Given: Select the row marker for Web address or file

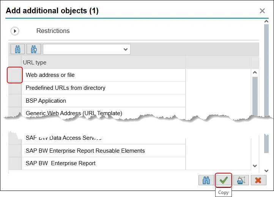Looking at the screenshot, I should [15, 75].
